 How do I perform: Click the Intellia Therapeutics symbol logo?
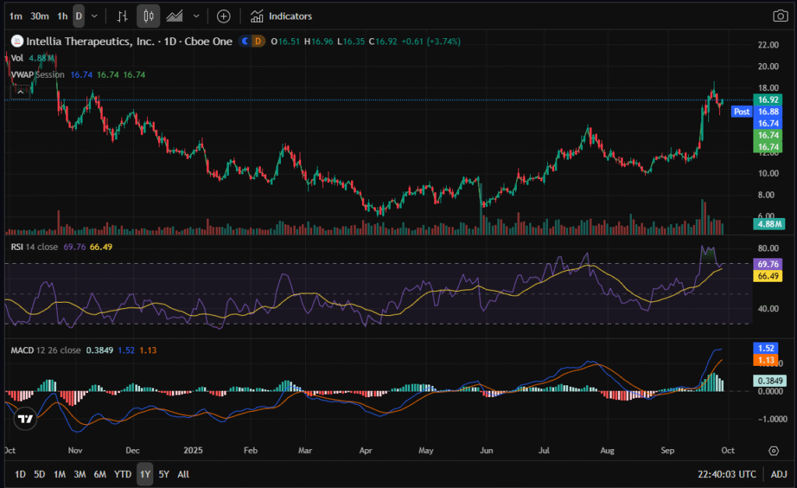coord(16,41)
